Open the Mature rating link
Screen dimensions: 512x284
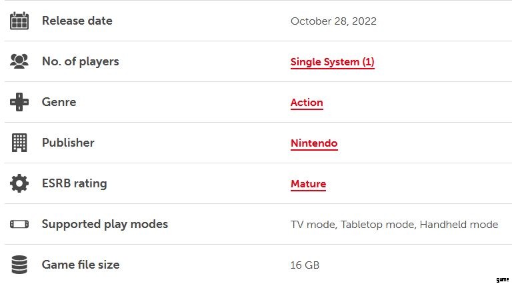(308, 184)
